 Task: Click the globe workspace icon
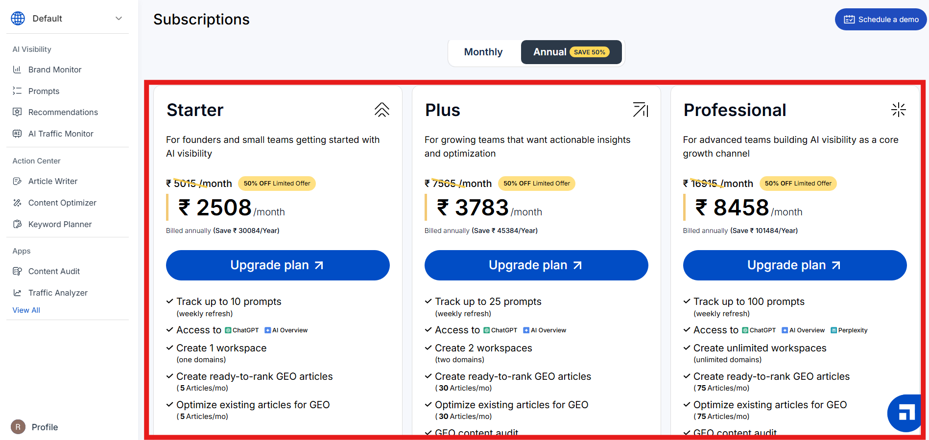[18, 19]
